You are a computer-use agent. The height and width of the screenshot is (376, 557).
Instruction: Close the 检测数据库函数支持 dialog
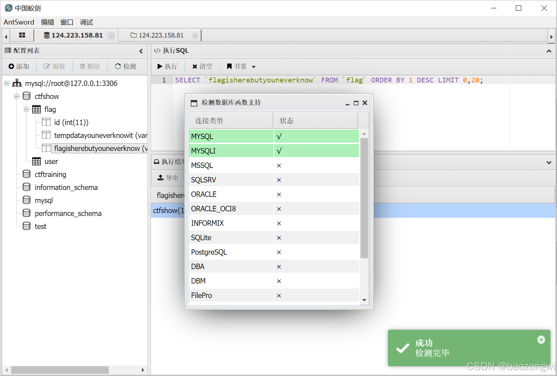[365, 103]
